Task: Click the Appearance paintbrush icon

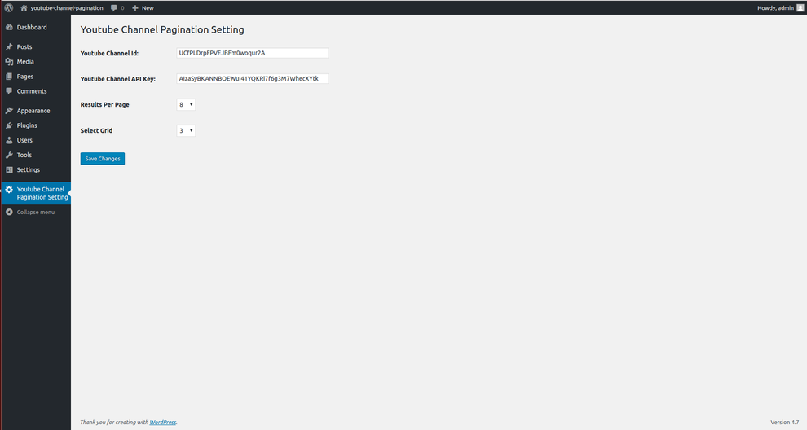Action: click(9, 111)
